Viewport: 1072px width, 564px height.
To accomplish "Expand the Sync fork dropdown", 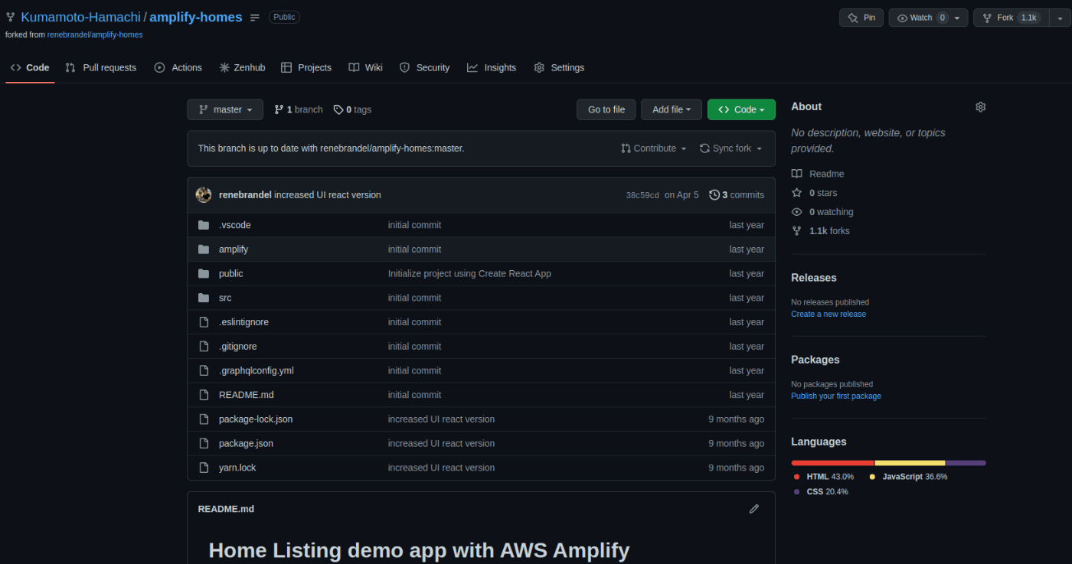I will 731,148.
